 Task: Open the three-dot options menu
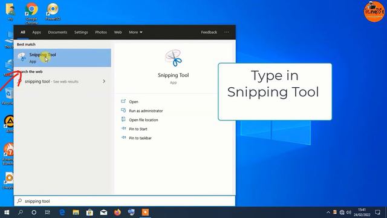(227, 32)
